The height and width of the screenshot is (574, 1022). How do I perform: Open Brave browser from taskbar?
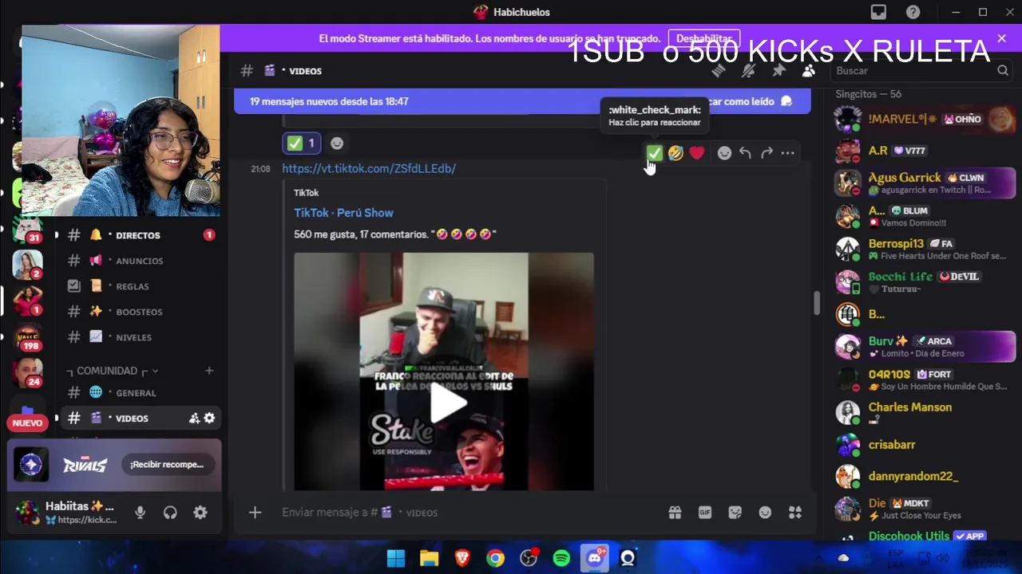click(462, 558)
